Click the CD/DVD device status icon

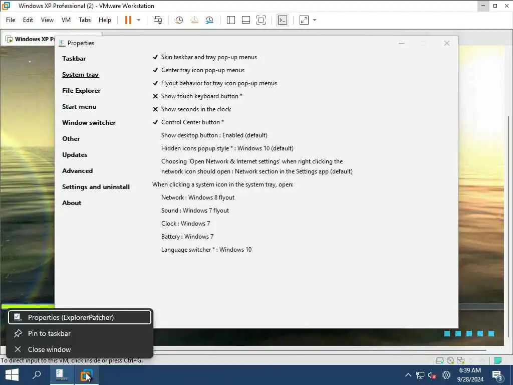(x=450, y=360)
